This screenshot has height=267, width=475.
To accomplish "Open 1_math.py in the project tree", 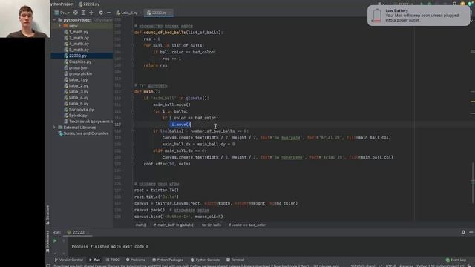I will point(76,32).
